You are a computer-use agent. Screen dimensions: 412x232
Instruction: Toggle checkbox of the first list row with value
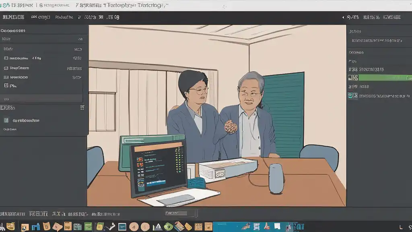pyautogui.click(x=6, y=58)
